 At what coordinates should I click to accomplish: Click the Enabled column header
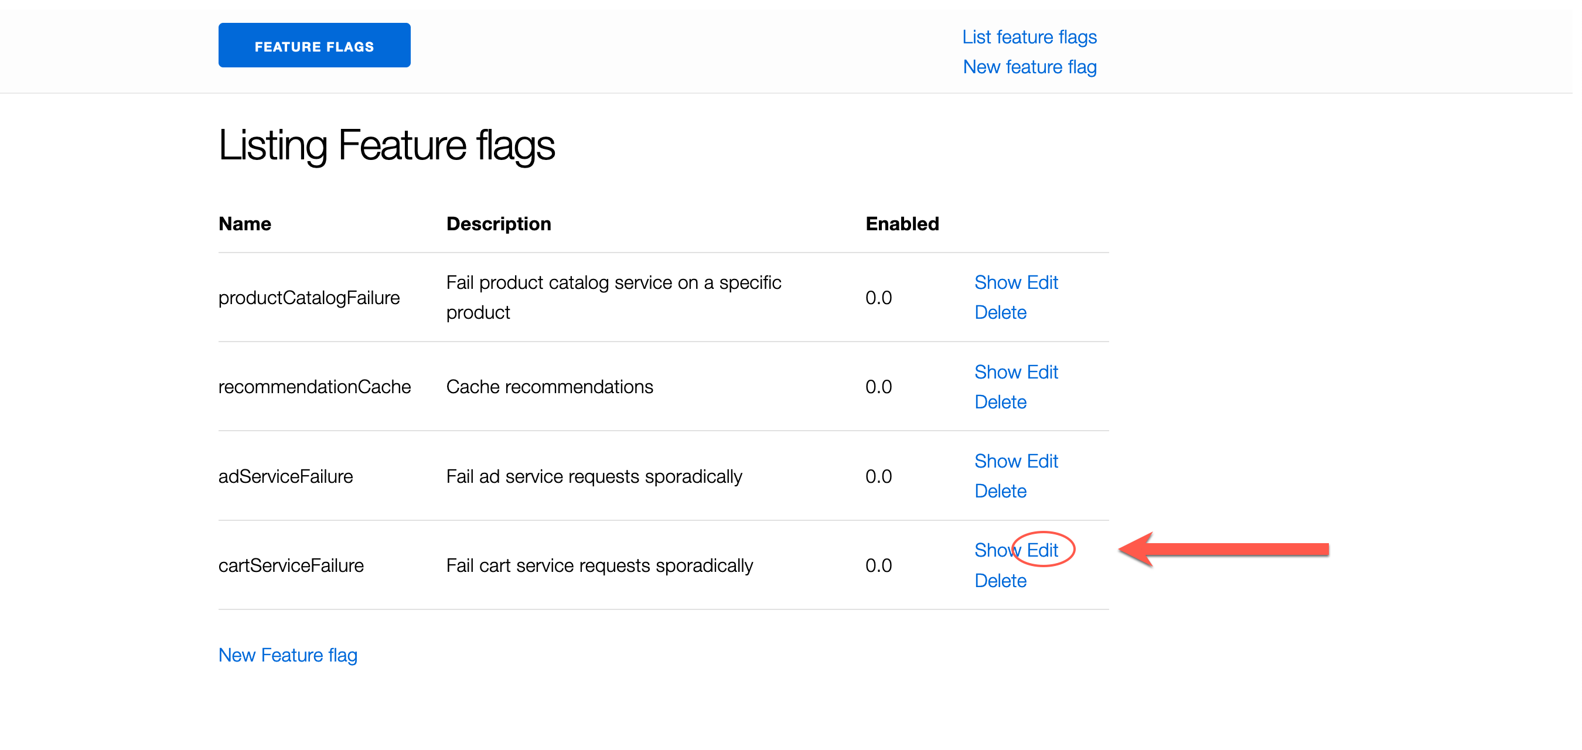pos(902,224)
